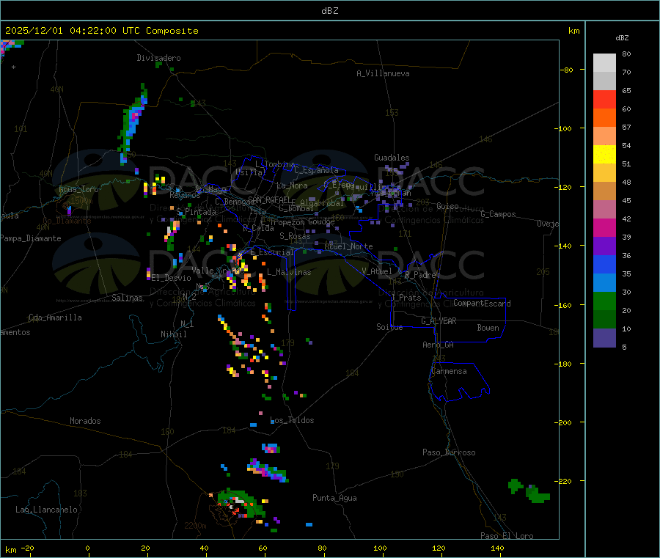Click the SAN_RAFAEL city label
The width and height of the screenshot is (660, 558).
pos(268,199)
